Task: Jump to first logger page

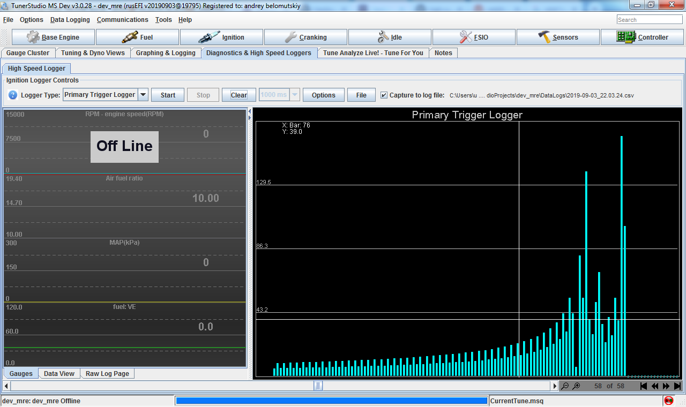Action: click(644, 386)
